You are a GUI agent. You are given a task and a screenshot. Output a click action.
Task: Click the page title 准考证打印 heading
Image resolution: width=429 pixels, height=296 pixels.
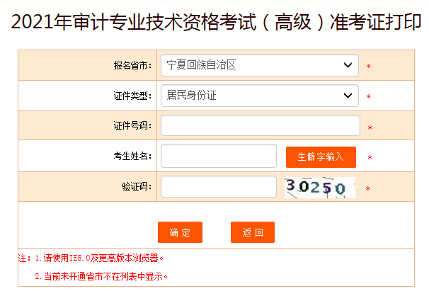click(214, 22)
